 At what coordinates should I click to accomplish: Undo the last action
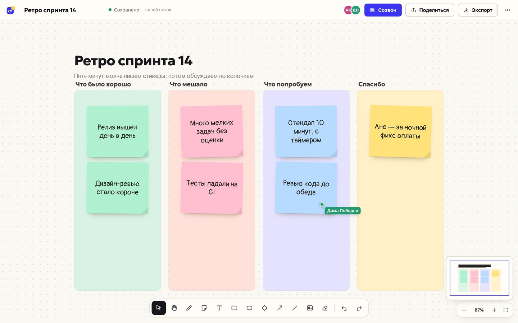pyautogui.click(x=344, y=308)
